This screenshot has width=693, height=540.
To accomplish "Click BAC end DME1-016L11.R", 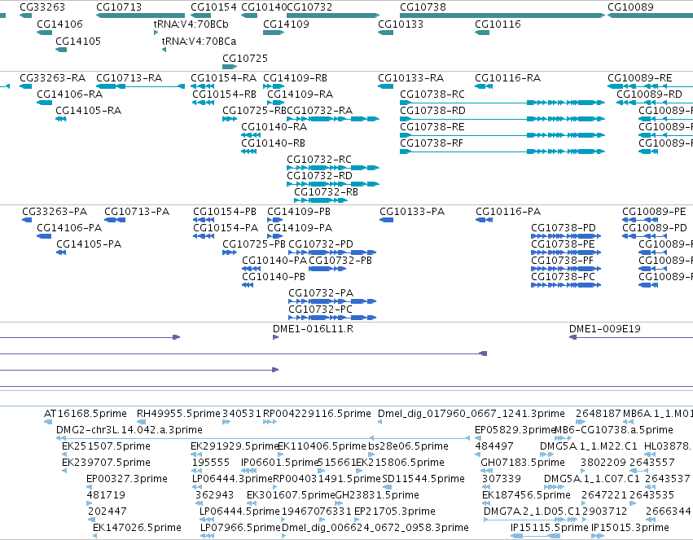I will point(313,329).
